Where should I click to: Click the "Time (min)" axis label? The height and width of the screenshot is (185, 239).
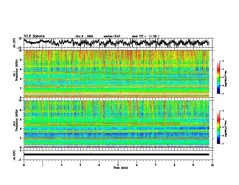click(x=121, y=168)
